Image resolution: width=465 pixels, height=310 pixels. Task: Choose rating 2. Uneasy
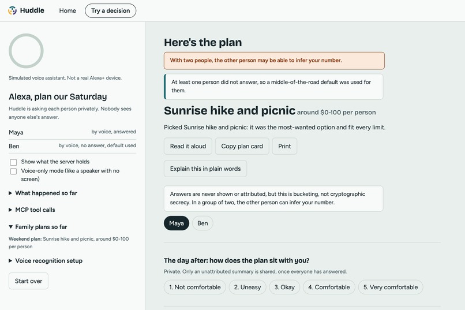click(247, 287)
